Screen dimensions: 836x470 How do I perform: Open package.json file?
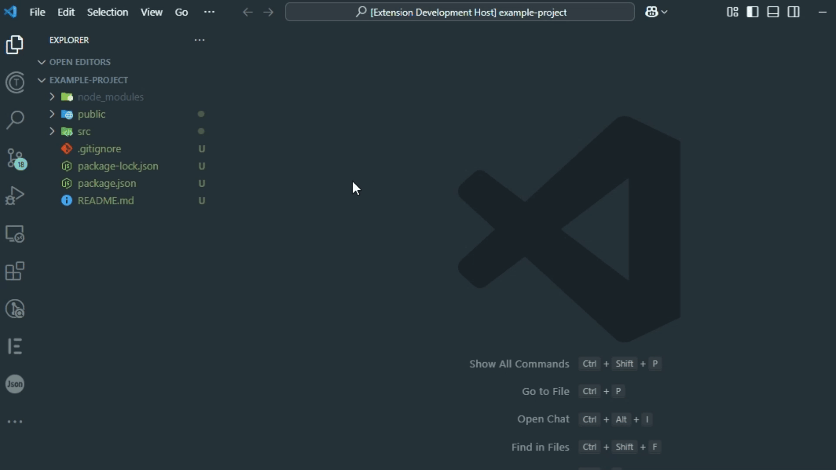[x=107, y=184]
